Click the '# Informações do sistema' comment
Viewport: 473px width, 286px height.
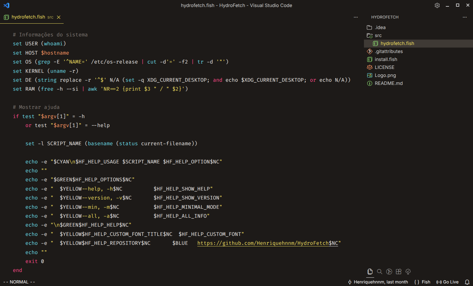pyautogui.click(x=50, y=35)
